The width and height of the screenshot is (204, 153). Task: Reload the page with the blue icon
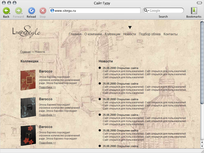(31, 11)
